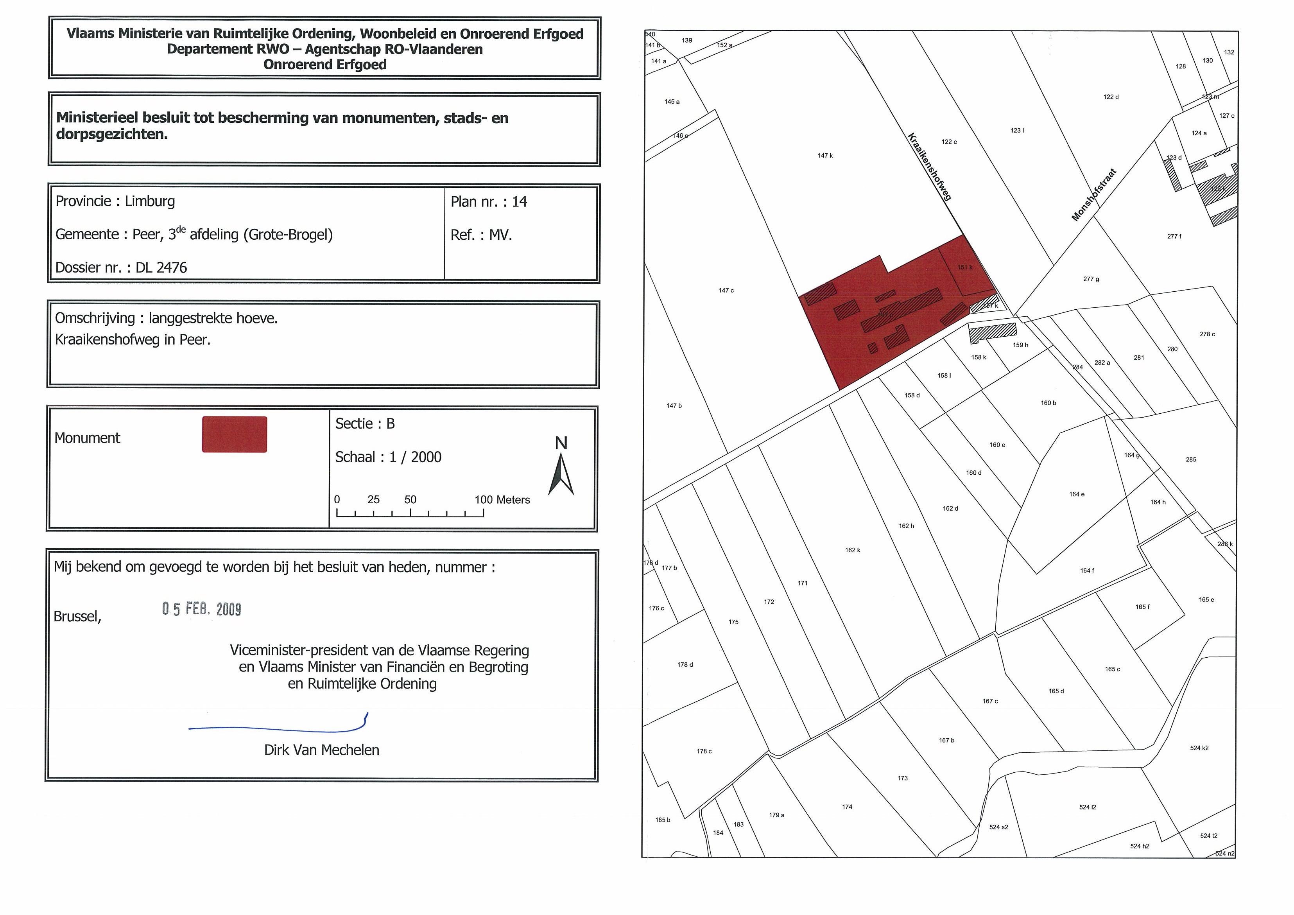
Task: Select parcel 147 c on the map
Action: (726, 291)
